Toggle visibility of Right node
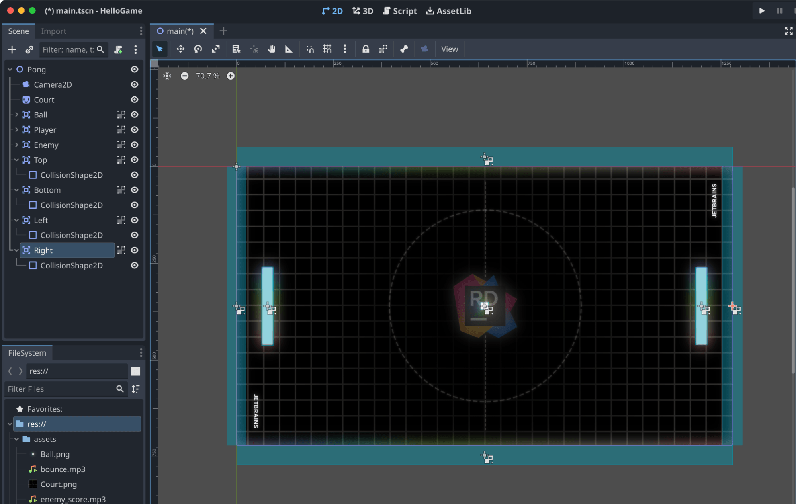The height and width of the screenshot is (504, 796). coord(135,250)
